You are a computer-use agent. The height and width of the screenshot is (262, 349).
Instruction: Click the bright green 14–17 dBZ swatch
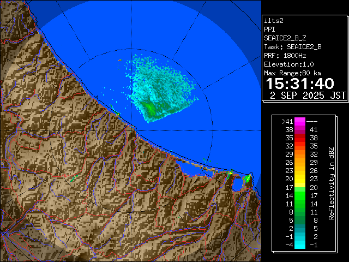(x=300, y=194)
